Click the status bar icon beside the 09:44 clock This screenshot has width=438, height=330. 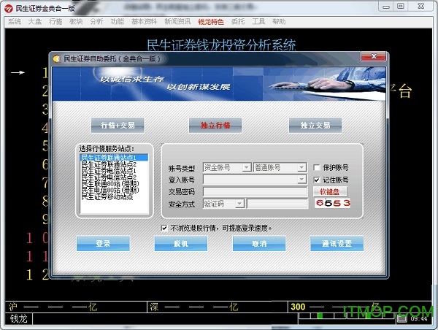401,318
